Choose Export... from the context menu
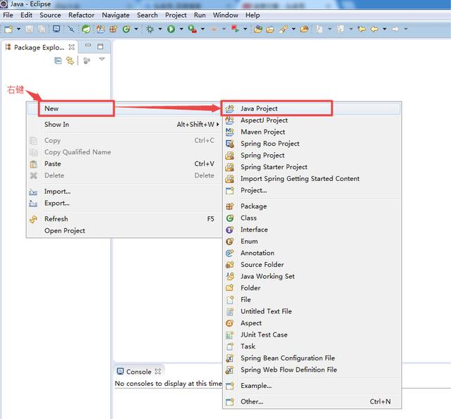Viewport: 453px width, 419px height. [x=124, y=204]
